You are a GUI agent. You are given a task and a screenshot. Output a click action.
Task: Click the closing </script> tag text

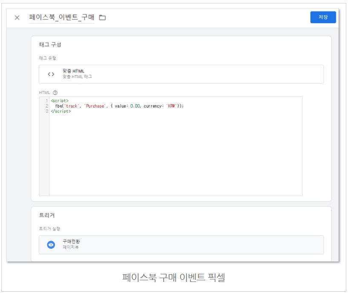61,111
